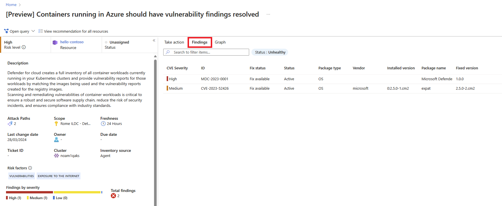Open View recommendation for all resources
The image size is (502, 206).
[76, 31]
